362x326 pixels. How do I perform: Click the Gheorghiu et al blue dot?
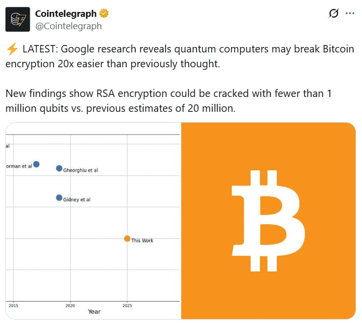pyautogui.click(x=59, y=169)
